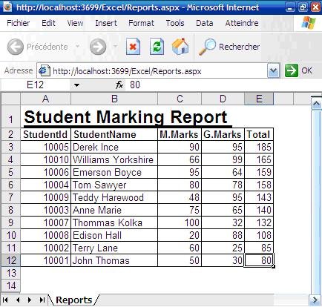The image size is (322, 307).
Task: Open the Format menu
Action: pyautogui.click(x=141, y=23)
